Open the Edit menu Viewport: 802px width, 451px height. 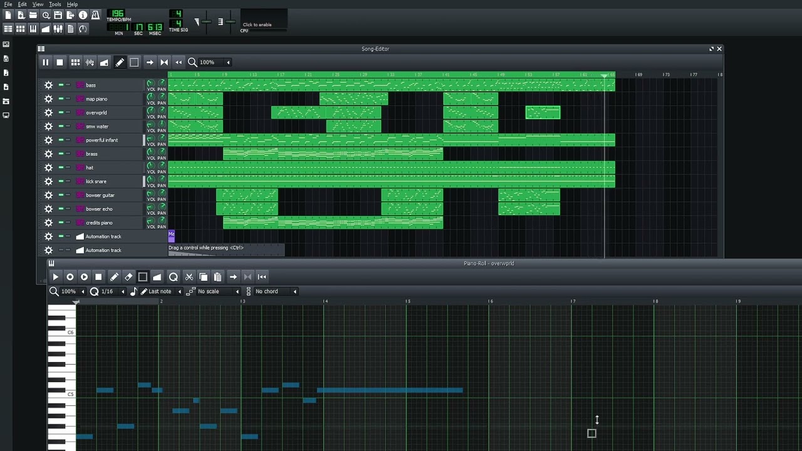coord(22,4)
